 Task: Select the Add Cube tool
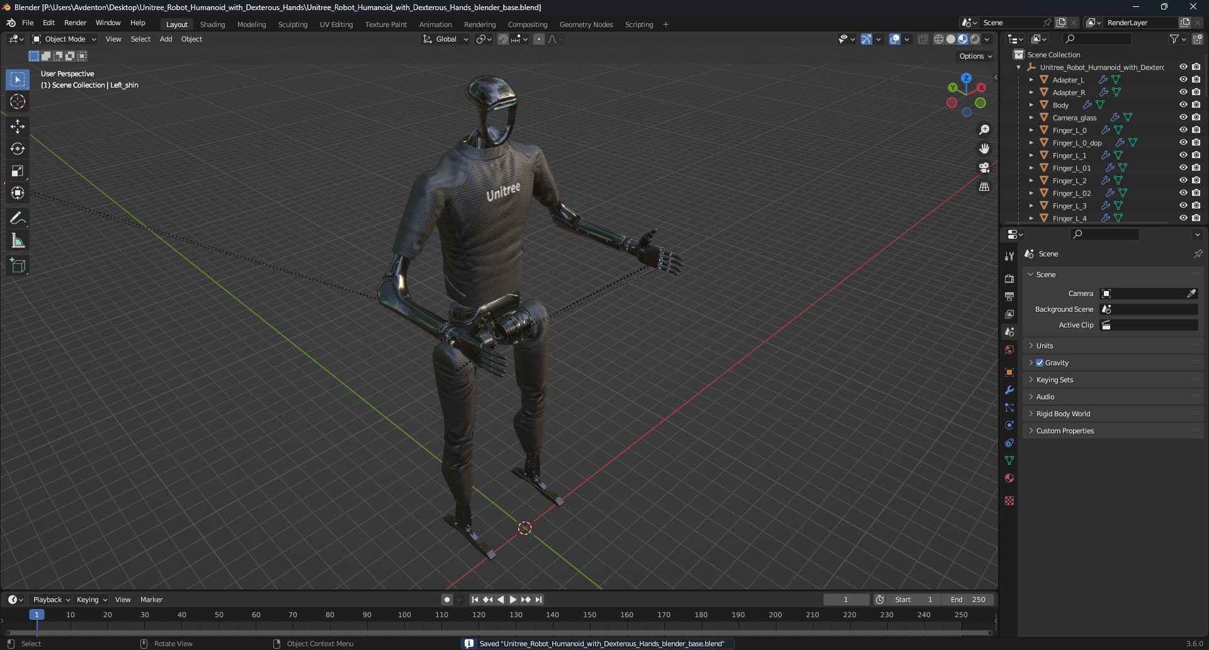point(18,266)
